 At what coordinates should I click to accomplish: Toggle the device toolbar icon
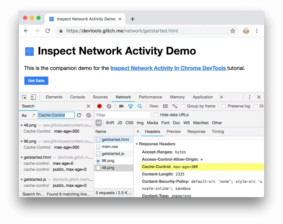(33, 97)
